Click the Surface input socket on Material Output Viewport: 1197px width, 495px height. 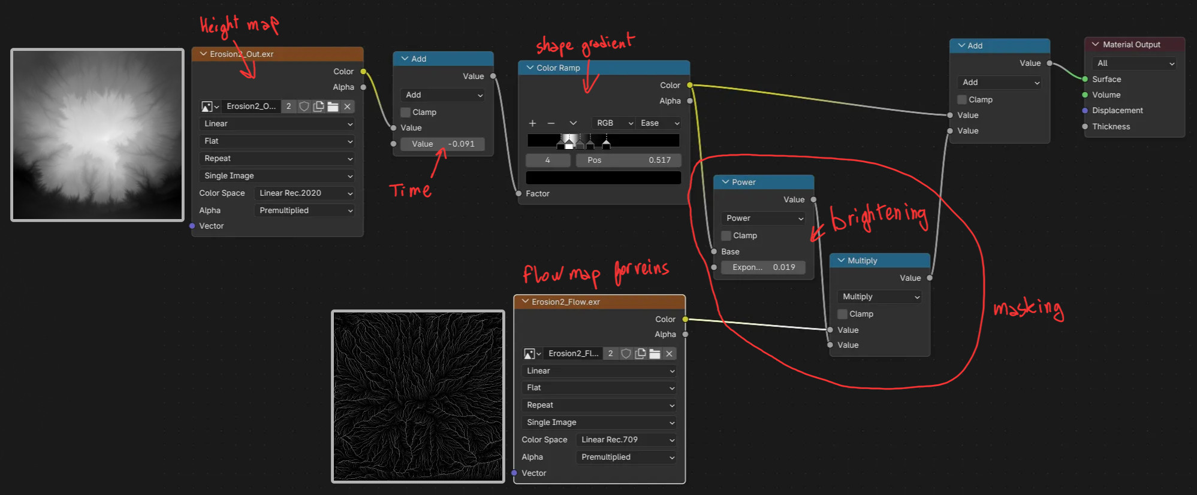1085,79
